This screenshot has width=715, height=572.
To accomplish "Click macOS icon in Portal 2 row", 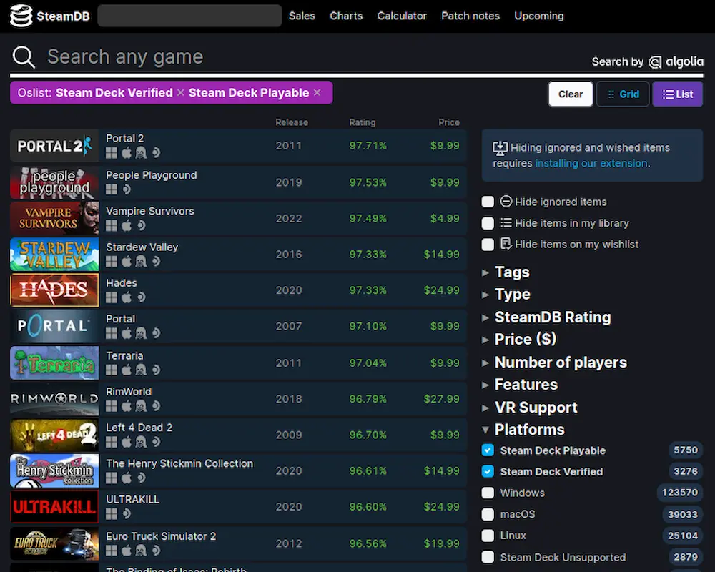I will [x=127, y=153].
